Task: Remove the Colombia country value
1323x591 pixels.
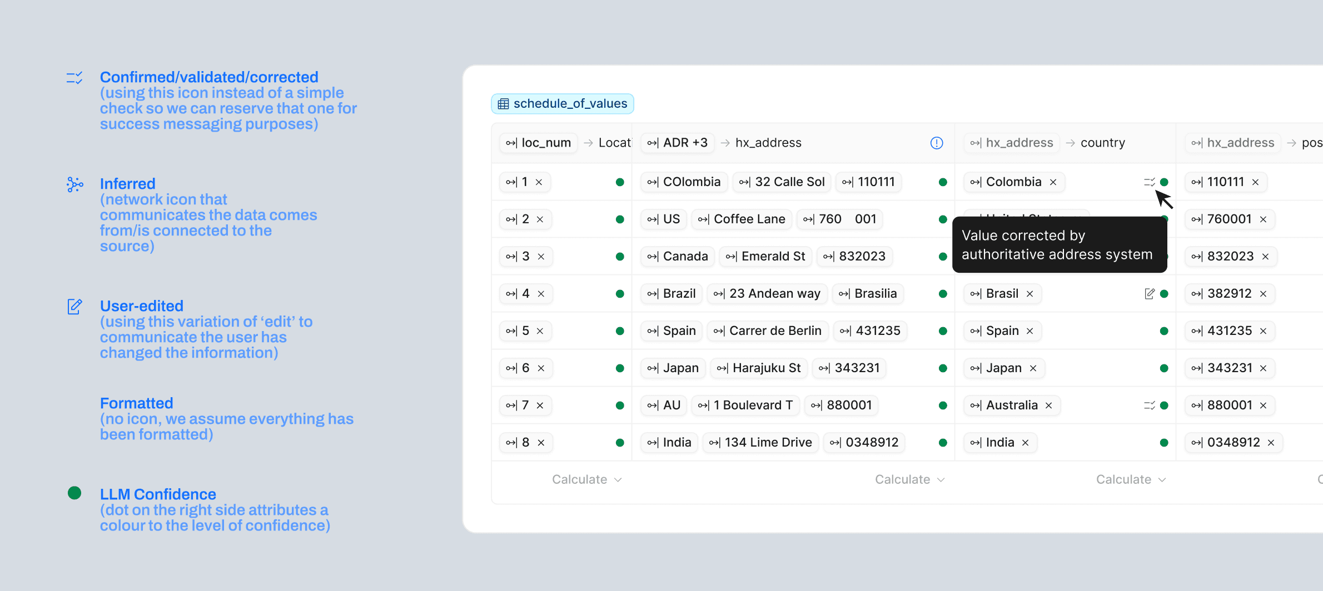Action: pyautogui.click(x=1053, y=182)
